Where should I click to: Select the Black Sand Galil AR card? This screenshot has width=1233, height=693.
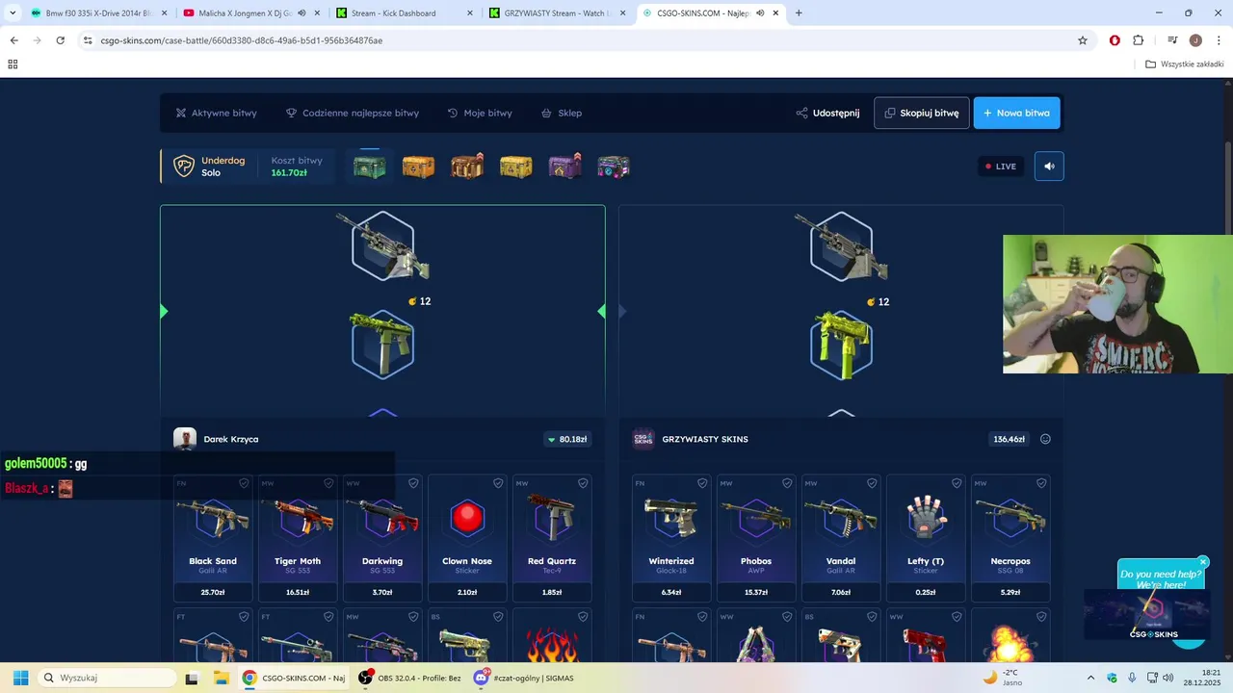(213, 539)
